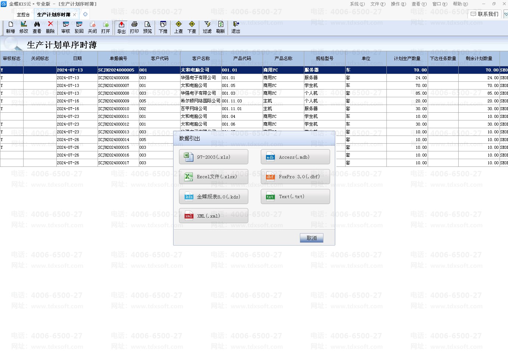This screenshot has width=508, height=351.
Task: Export as Excel文件 (.xlsx) format
Action: point(214,177)
